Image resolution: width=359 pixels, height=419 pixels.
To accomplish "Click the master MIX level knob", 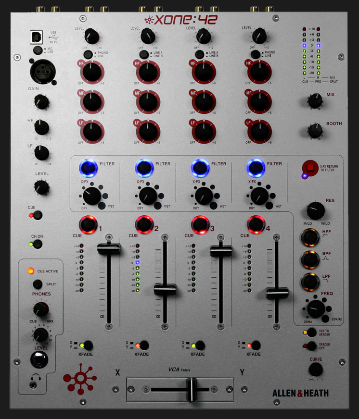I will click(315, 101).
